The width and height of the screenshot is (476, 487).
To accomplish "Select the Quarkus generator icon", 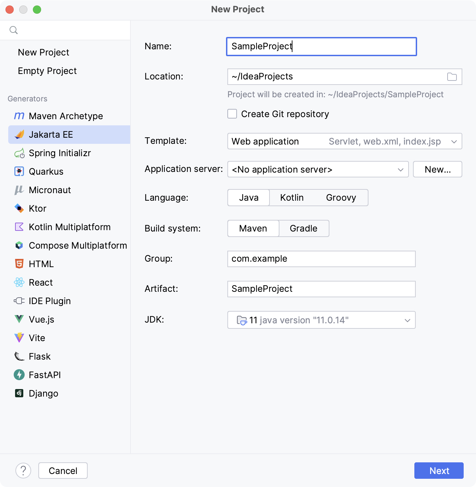I will (19, 171).
